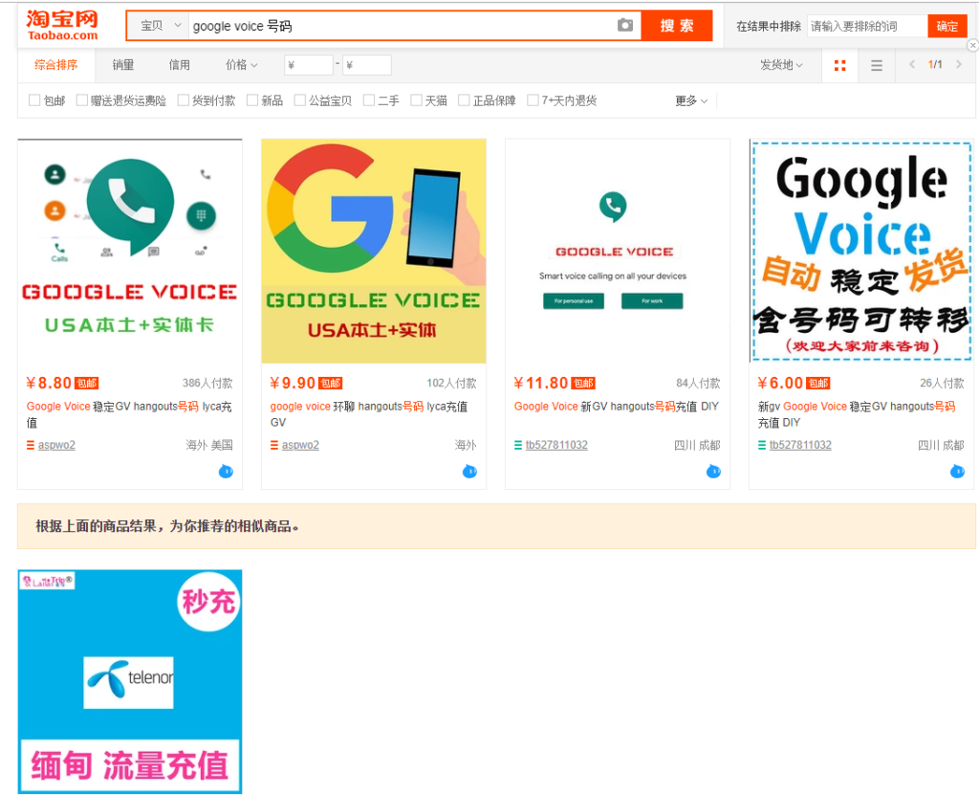This screenshot has height=795, width=979.
Task: Open the 宝贝 search type dropdown
Action: click(159, 26)
